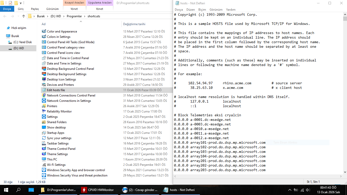Viewport: 347px width, 195px height.
Task: Click the right arrow of Notepad's horizontal scrollbar
Action: [341, 176]
